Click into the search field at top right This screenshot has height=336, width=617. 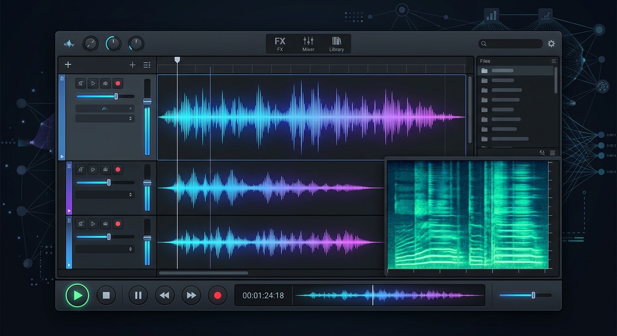511,44
